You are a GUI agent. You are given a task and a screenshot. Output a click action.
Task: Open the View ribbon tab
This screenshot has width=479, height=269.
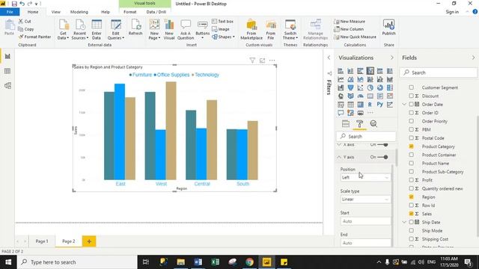pos(55,12)
